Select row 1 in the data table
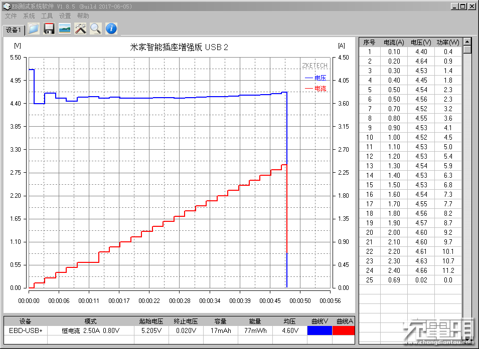Screen dimensions: 479x349 [410, 52]
